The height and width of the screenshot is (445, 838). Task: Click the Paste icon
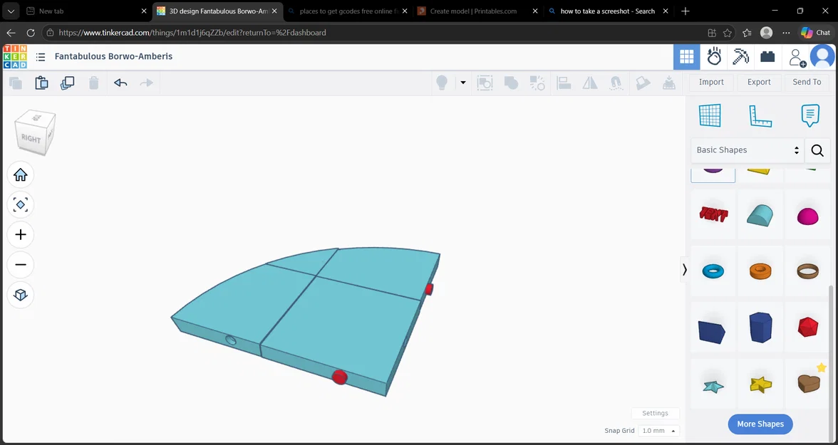41,83
